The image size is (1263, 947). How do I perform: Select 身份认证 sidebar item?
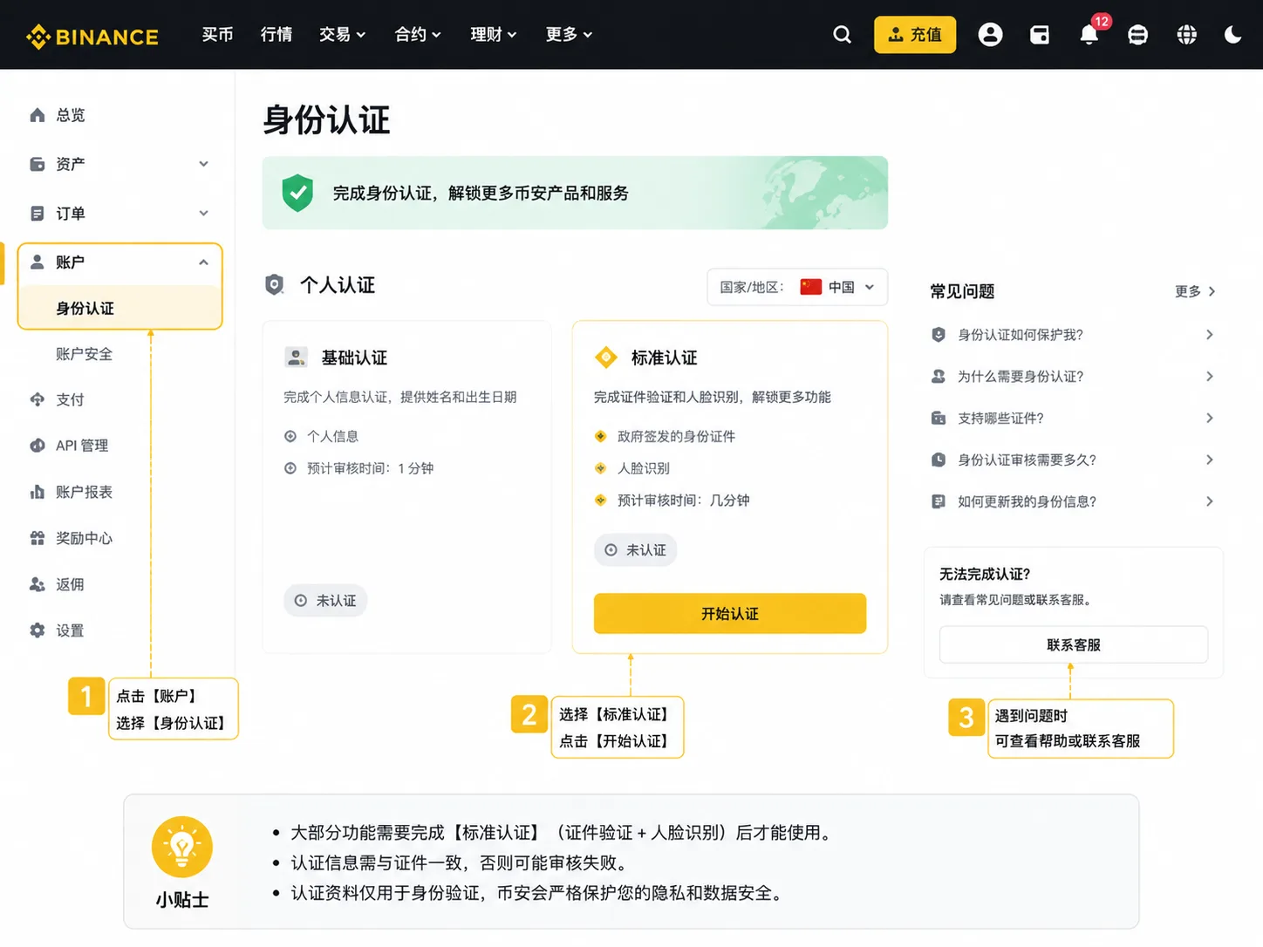(120, 309)
